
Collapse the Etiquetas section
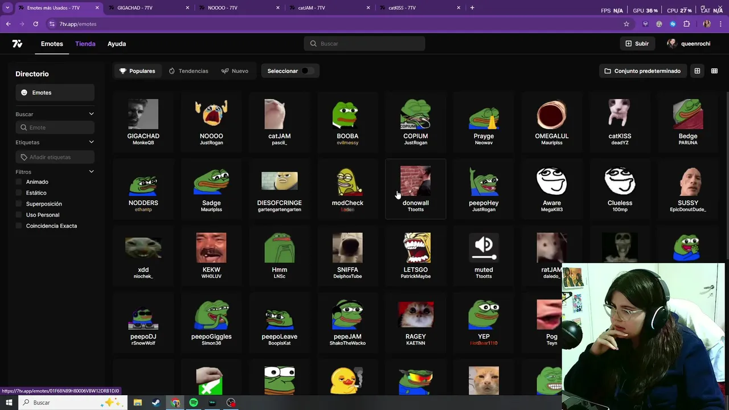(x=91, y=142)
